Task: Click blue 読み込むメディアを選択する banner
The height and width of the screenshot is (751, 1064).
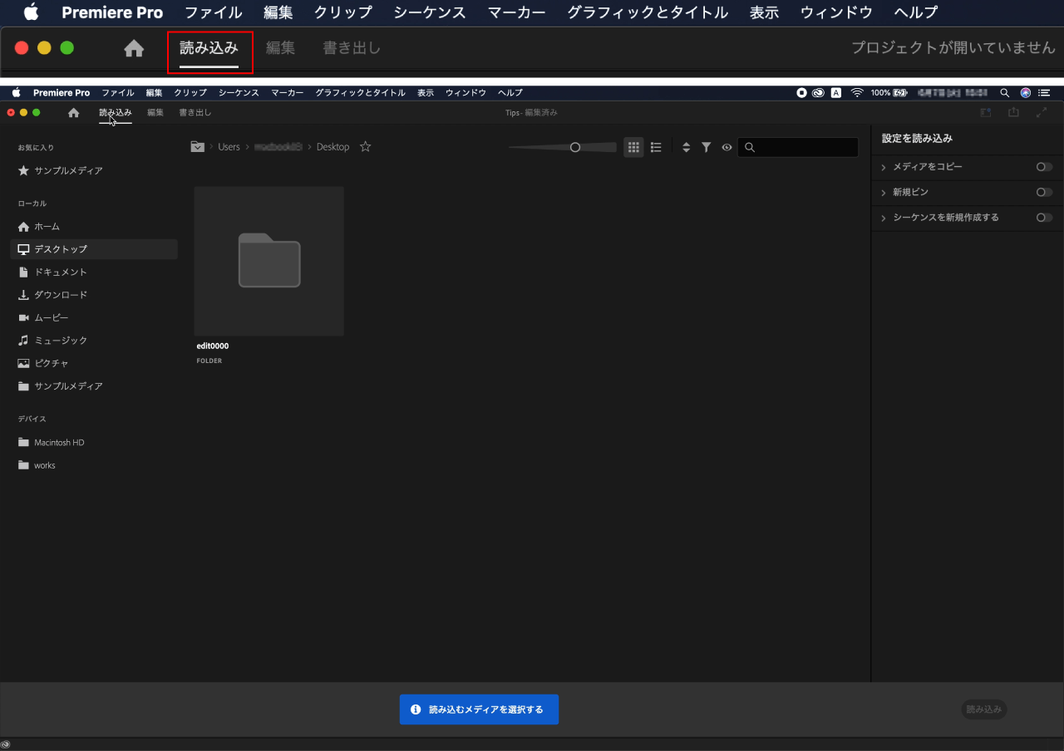Action: [479, 709]
